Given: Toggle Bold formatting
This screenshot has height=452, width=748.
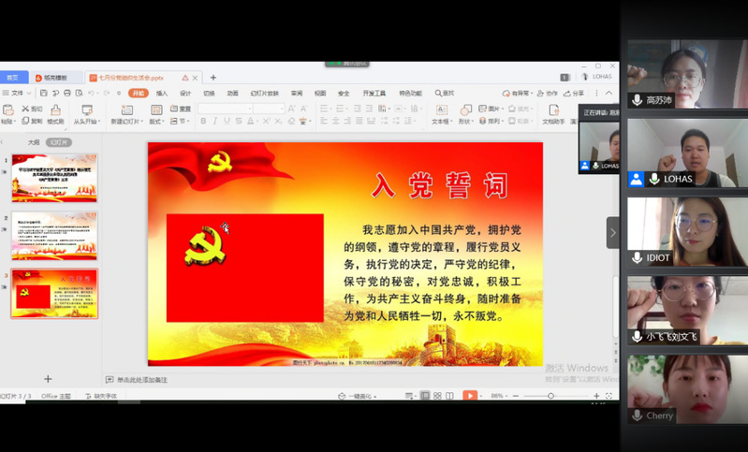Looking at the screenshot, I should pyautogui.click(x=202, y=121).
